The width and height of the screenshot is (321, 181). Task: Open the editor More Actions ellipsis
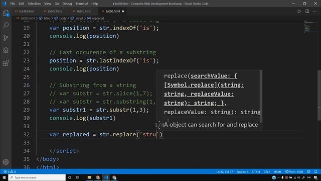(315, 11)
